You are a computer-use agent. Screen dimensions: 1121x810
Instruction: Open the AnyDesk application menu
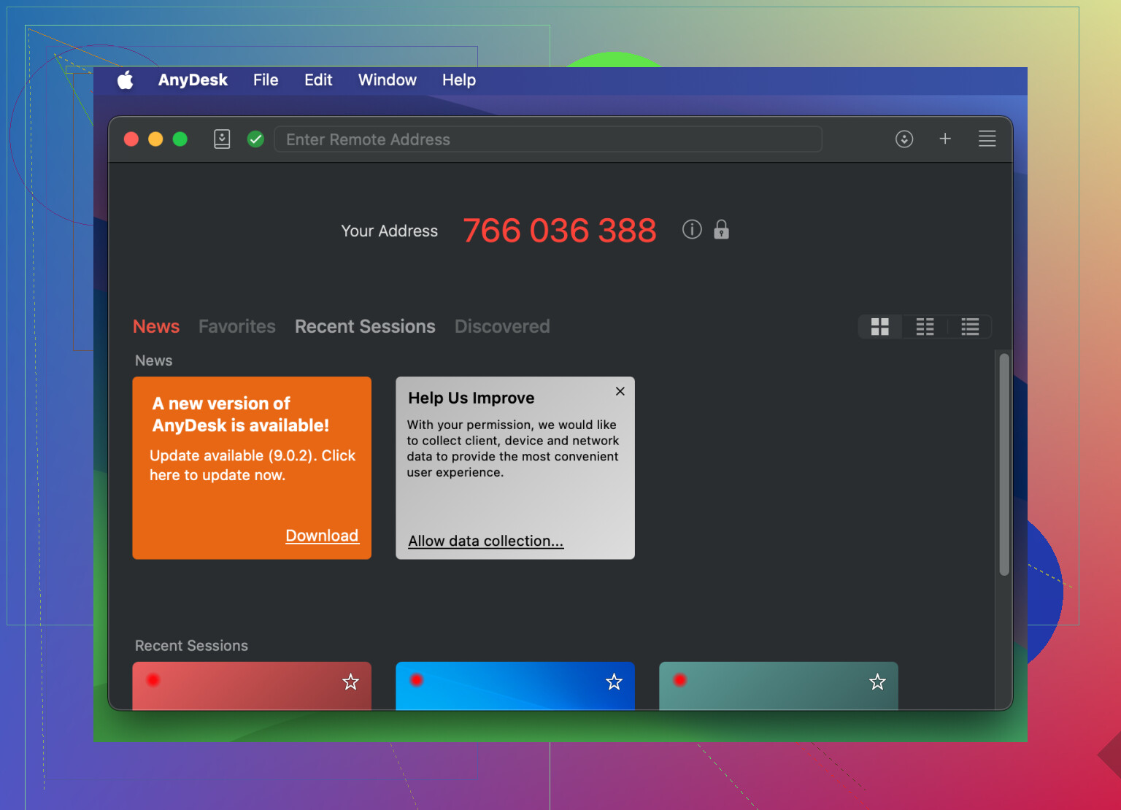coord(193,80)
